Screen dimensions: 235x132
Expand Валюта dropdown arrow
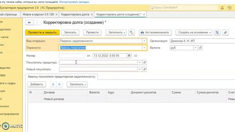pyautogui.click(x=196, y=48)
